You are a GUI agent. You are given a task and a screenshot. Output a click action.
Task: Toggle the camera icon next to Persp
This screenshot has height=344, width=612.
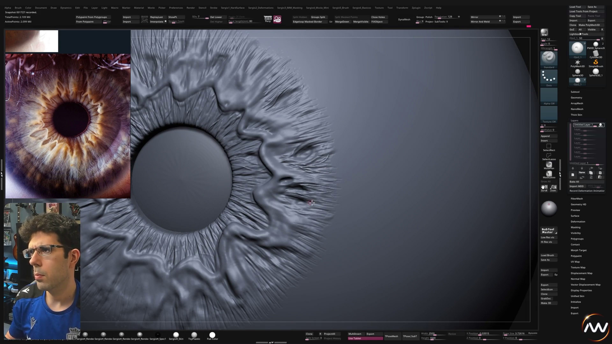[277, 19]
